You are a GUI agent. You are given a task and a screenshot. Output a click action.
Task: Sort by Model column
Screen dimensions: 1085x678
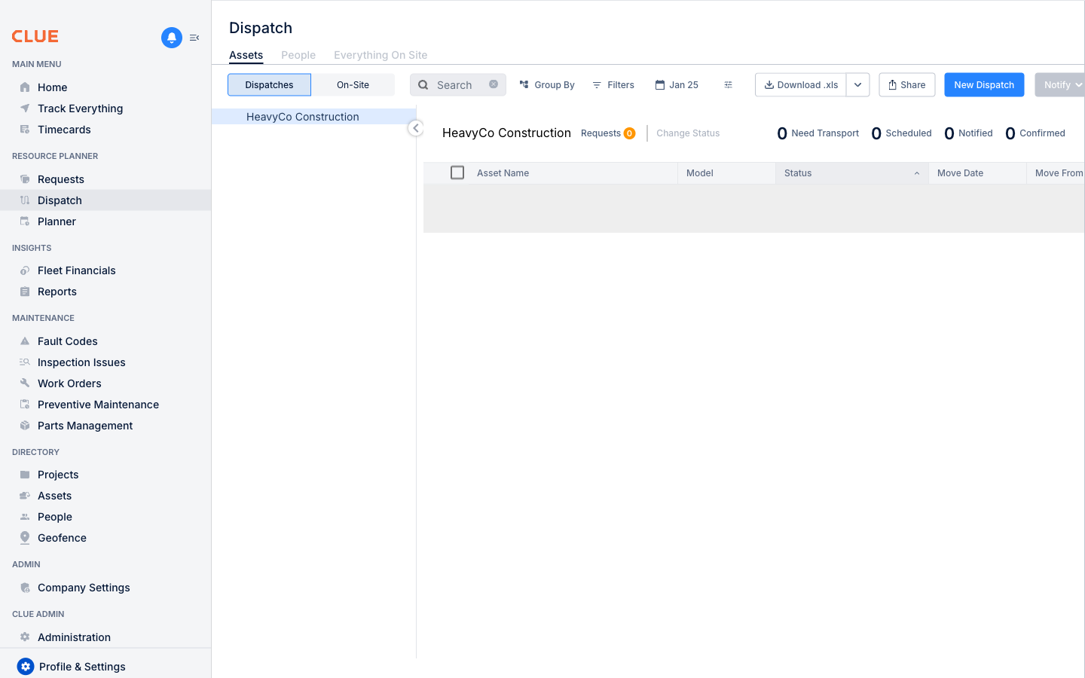point(700,173)
